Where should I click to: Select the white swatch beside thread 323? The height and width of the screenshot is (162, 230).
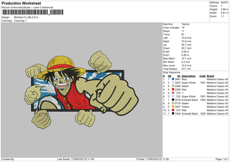pos(173,96)
